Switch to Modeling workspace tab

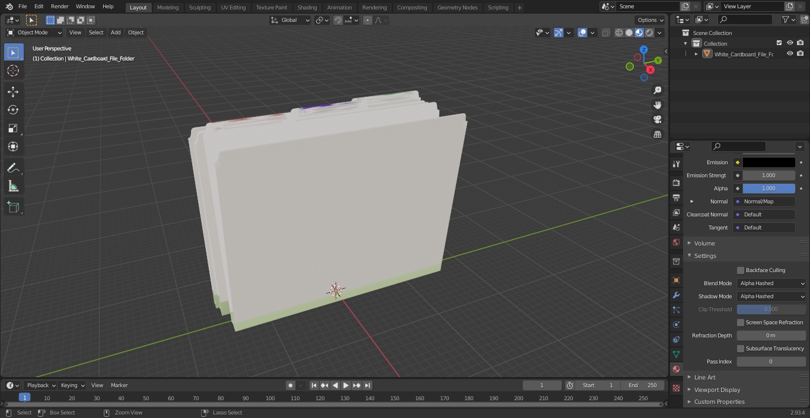pos(168,7)
